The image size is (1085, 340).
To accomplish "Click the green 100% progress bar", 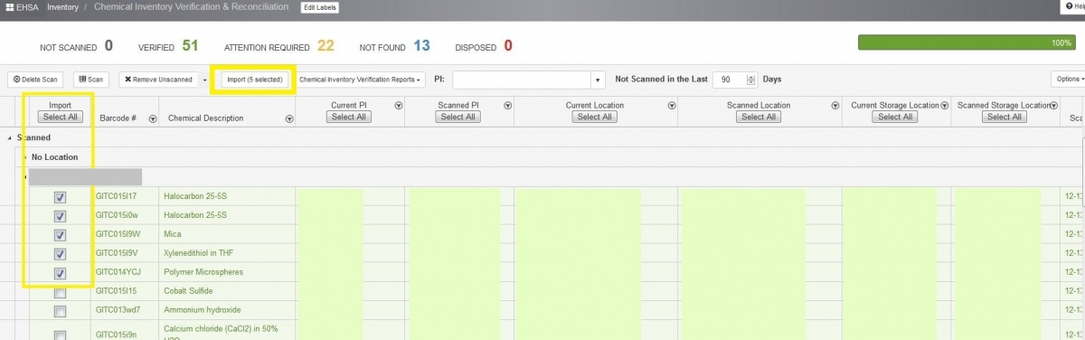I will coord(967,42).
